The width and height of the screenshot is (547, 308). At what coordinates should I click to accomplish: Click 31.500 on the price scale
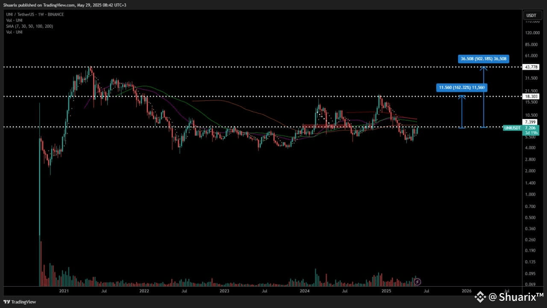tap(532, 78)
